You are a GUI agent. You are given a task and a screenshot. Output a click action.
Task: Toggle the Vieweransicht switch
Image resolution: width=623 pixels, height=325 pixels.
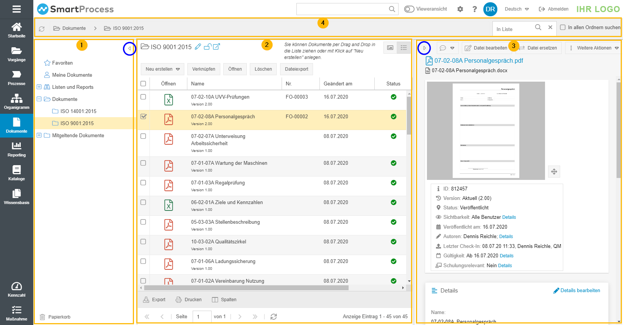click(409, 9)
